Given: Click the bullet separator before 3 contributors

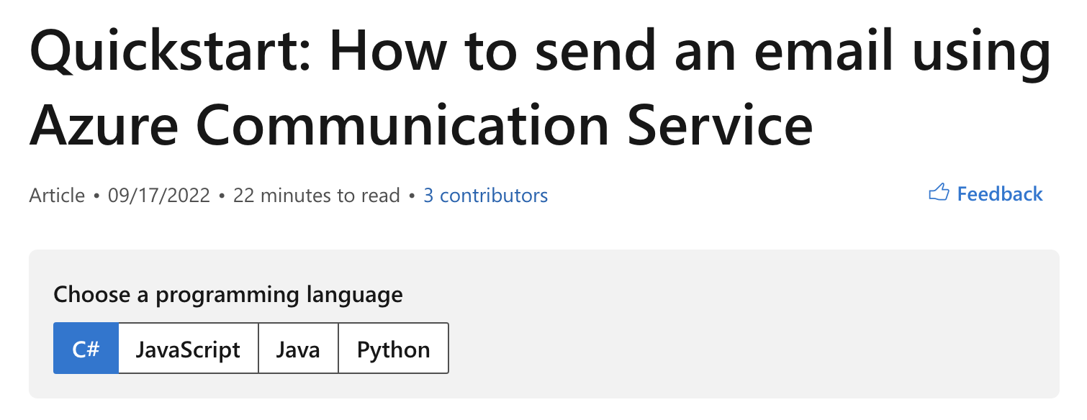Looking at the screenshot, I should [412, 196].
